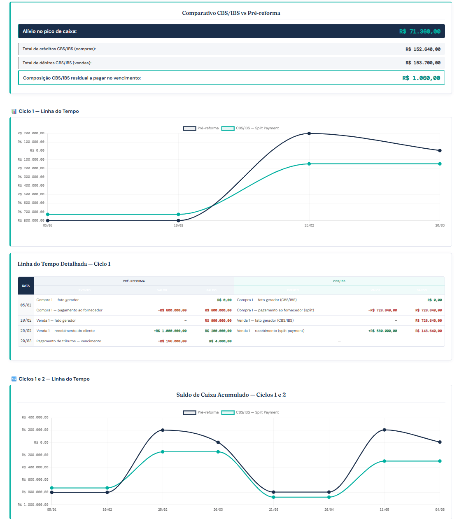Click the 'Comparativo CBS/IBS vs Pré-reforma' title
Viewport: 459px width, 519px height.
tap(231, 13)
